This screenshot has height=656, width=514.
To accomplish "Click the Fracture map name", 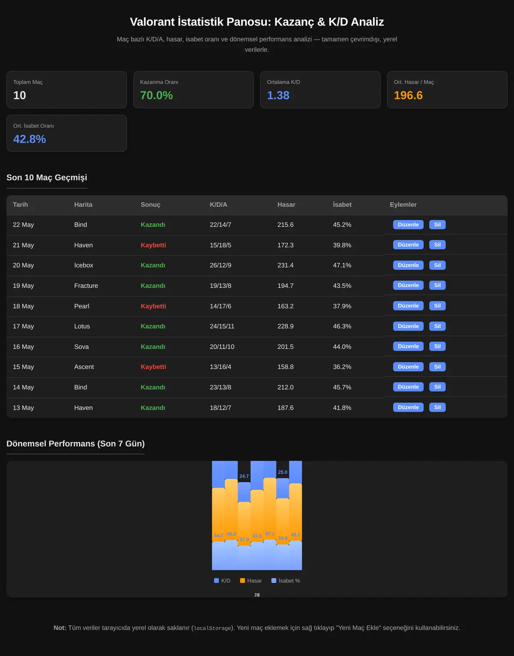I will [86, 286].
